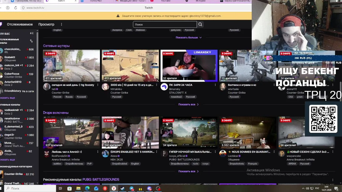Viewport: 342px width, 192px height.
Task: Collapse the left sidebar with the arrow icon
Action: (x=32, y=33)
